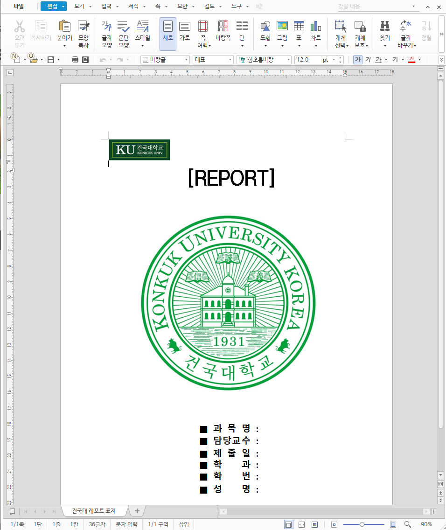Select 가로 (Landscape) page orientation
This screenshot has height=530, width=446.
[x=184, y=30]
